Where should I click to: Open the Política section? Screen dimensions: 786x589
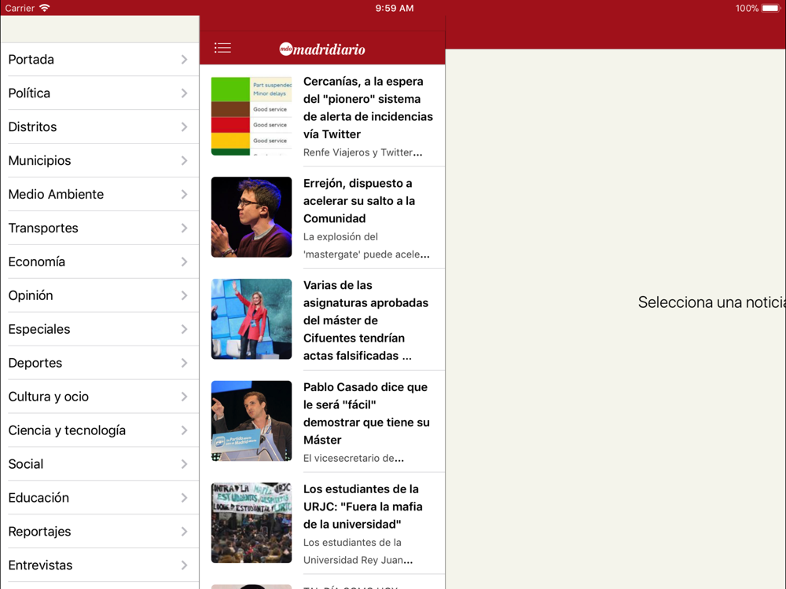29,93
